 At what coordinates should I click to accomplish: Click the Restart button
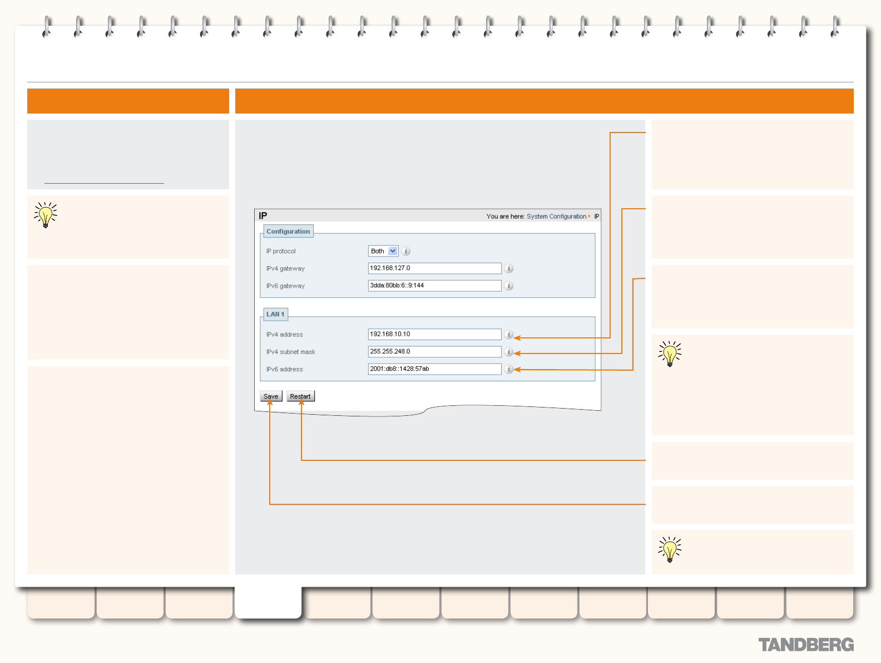pyautogui.click(x=300, y=396)
